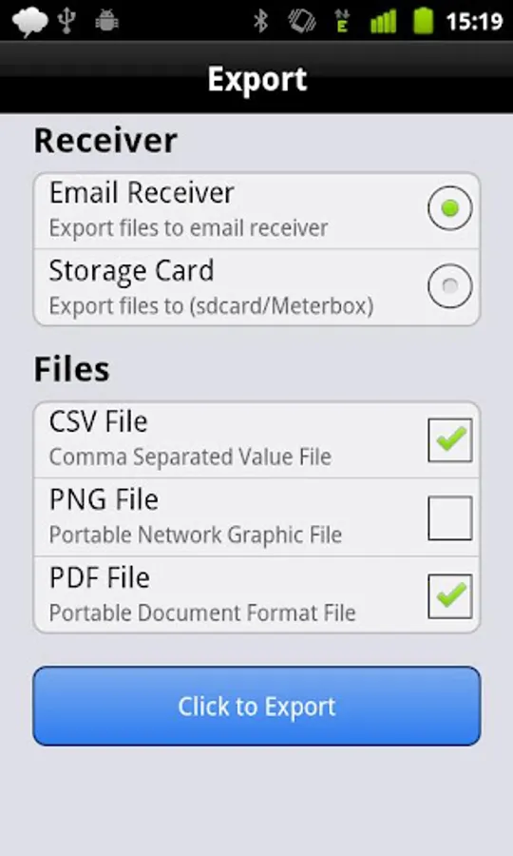513x856 pixels.
Task: Tap the PNG File row title
Action: (x=104, y=499)
